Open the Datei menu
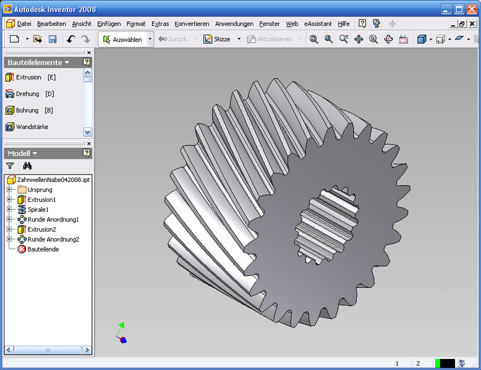481x370 pixels. point(24,24)
